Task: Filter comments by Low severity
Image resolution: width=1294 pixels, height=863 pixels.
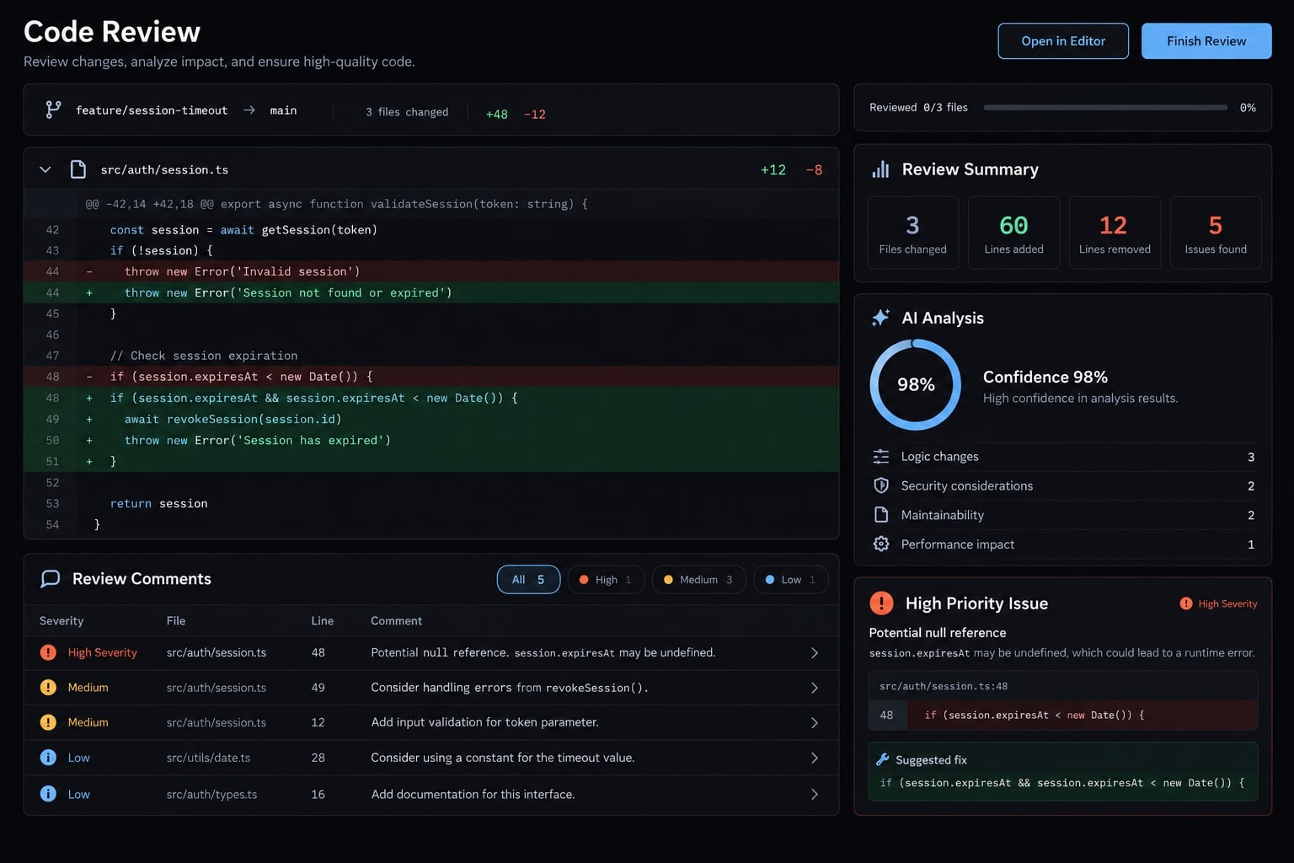Action: click(790, 580)
